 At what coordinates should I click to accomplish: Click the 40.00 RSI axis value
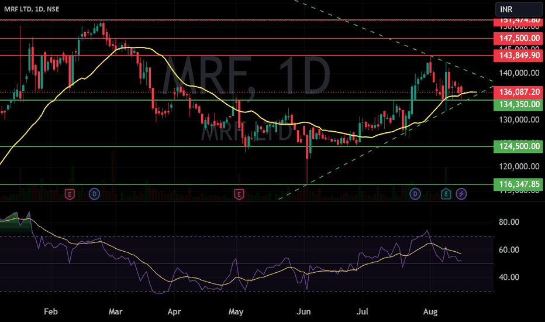coord(509,278)
